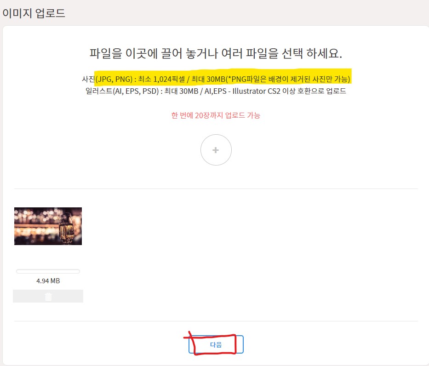
Task: Click the 다음 button
Action: (216, 344)
